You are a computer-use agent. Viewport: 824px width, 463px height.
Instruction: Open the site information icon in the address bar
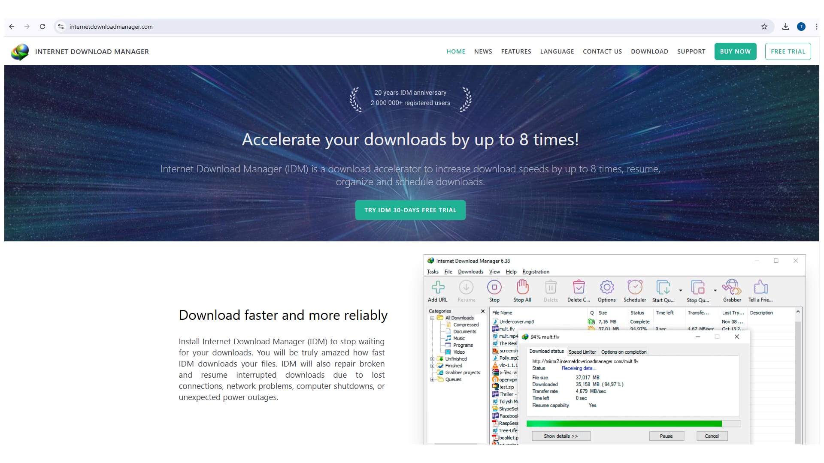[61, 27]
